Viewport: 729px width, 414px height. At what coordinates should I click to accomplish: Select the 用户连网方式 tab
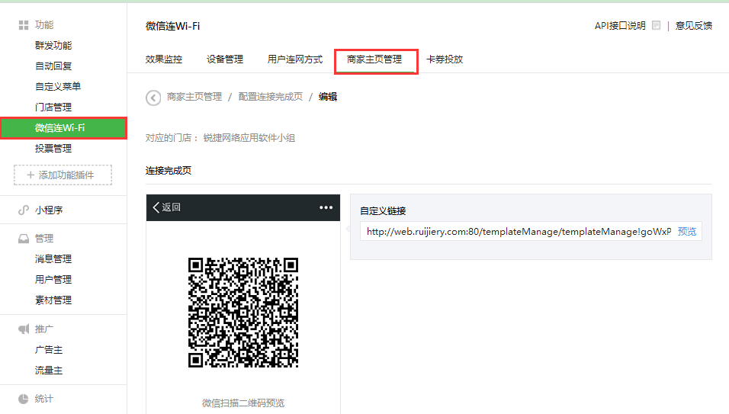point(295,59)
